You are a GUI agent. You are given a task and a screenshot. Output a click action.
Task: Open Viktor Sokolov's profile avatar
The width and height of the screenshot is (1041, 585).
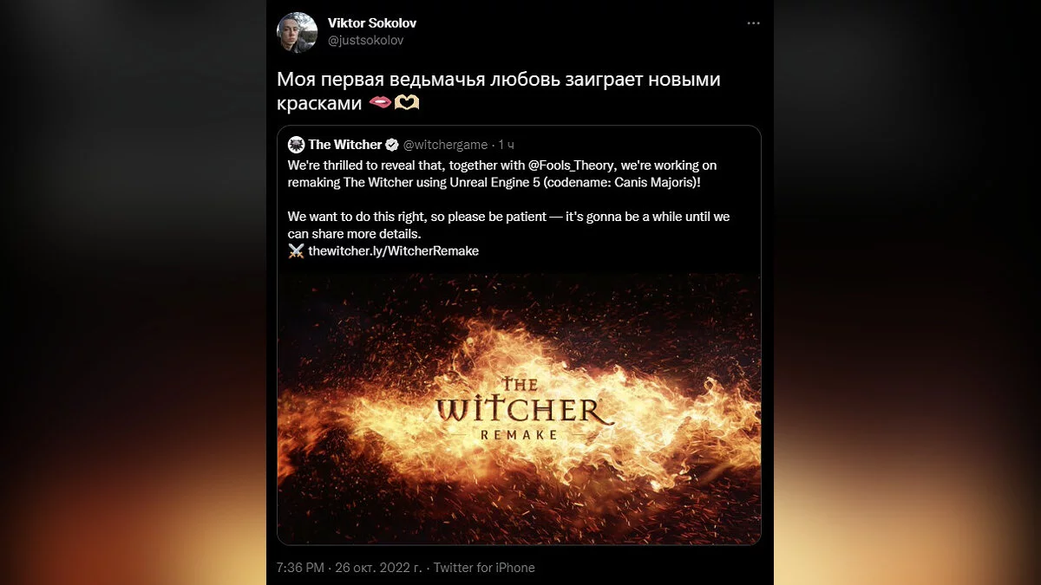tap(297, 32)
